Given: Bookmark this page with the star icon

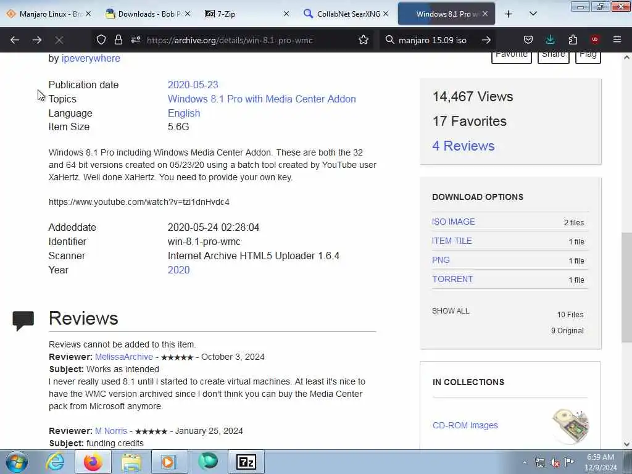Looking at the screenshot, I should pos(363,39).
